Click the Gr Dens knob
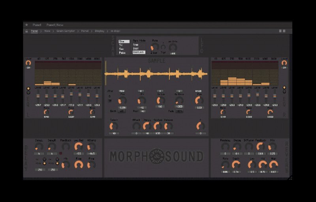Screen dimensions: 316x202 point(179,100)
